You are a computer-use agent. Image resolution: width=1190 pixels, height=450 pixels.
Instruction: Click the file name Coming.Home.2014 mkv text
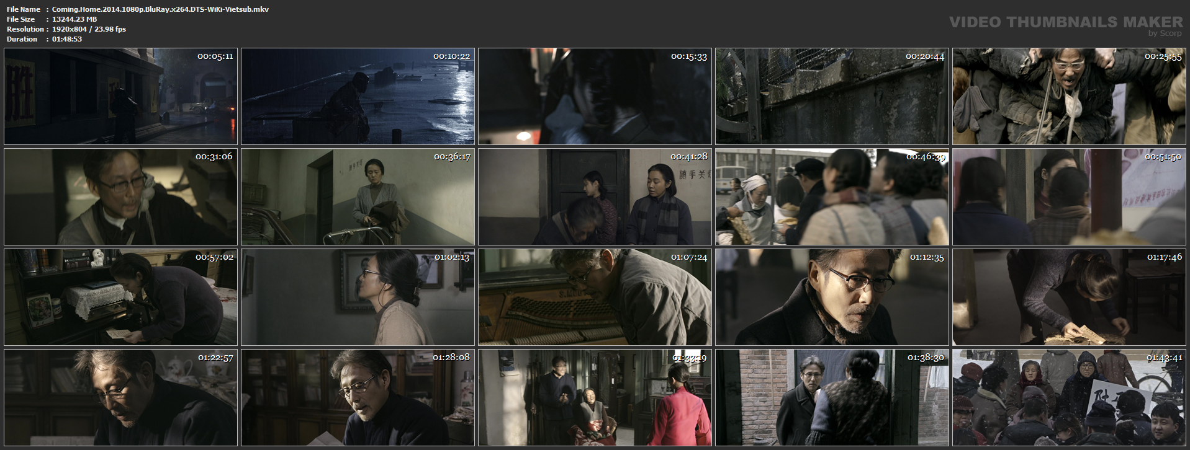click(x=160, y=9)
